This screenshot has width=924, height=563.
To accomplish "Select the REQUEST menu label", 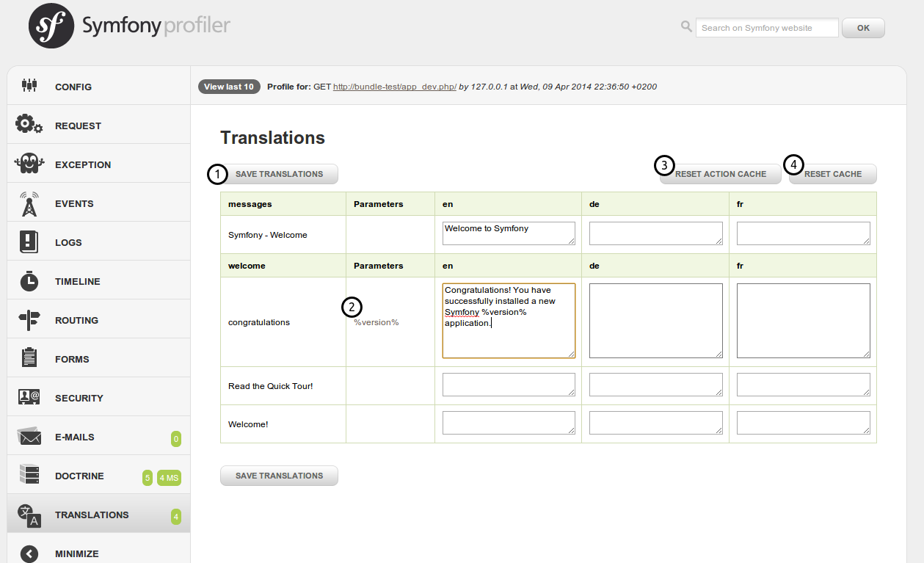I will click(78, 126).
